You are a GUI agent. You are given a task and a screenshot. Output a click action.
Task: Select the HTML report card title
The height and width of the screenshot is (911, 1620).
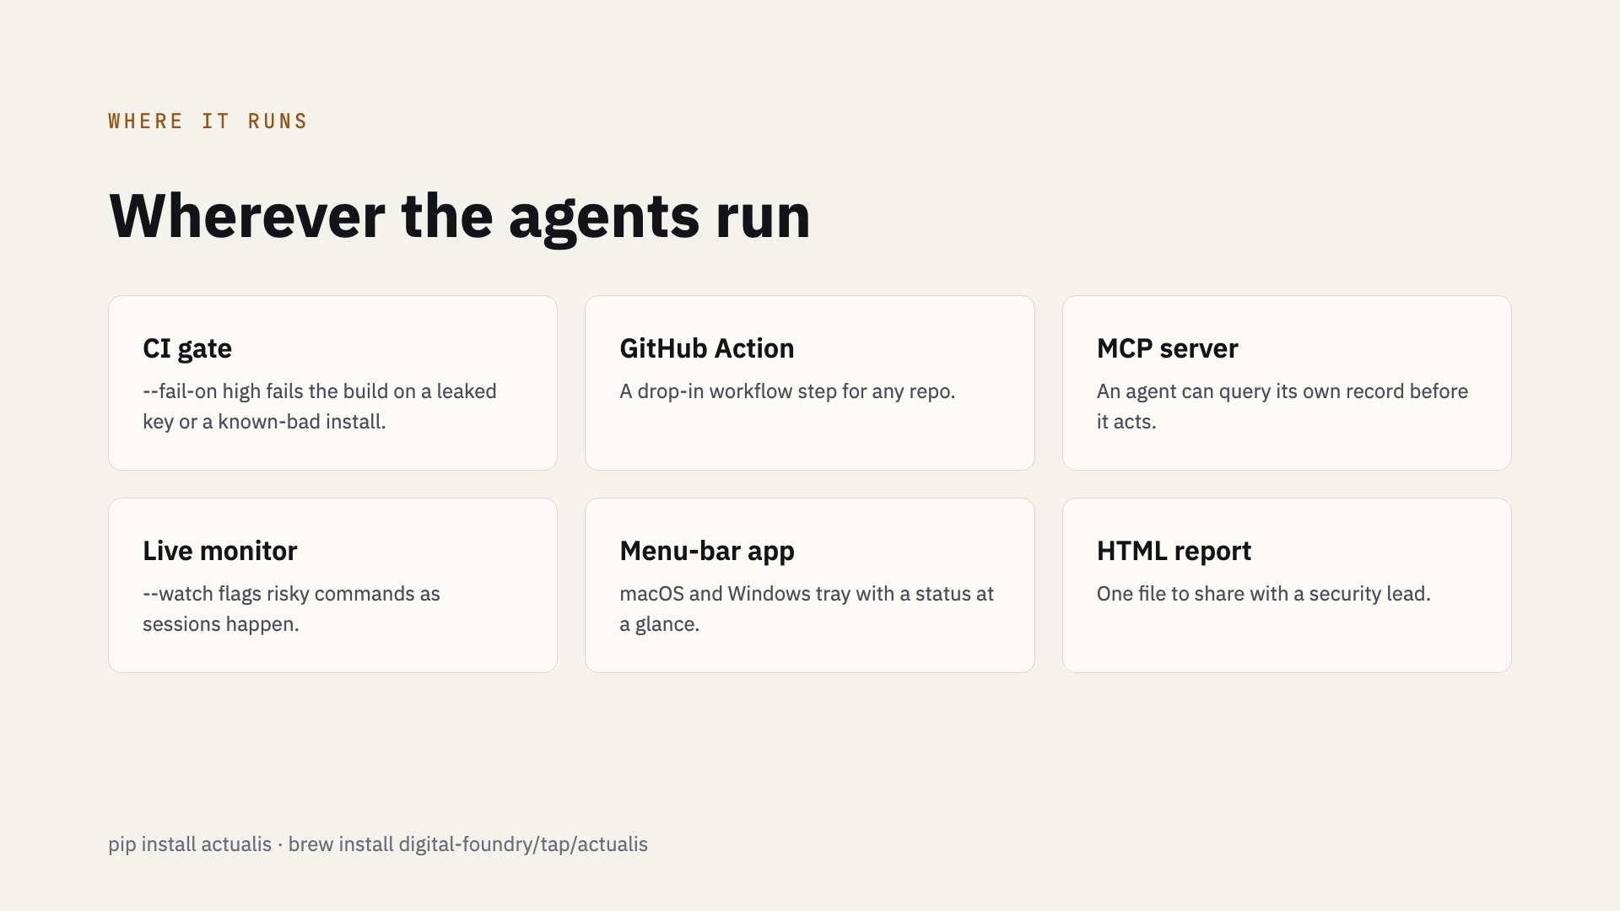(1174, 551)
